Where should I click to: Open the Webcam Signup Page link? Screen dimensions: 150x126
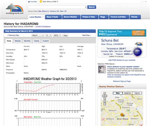tap(122, 81)
